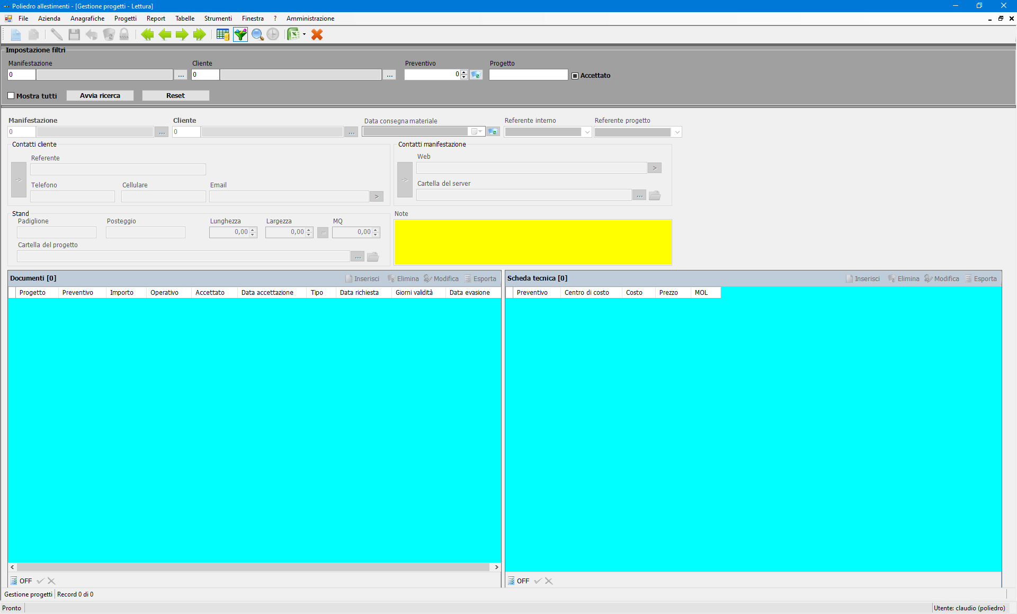Increase the Preventivo filter spinner value

(464, 73)
